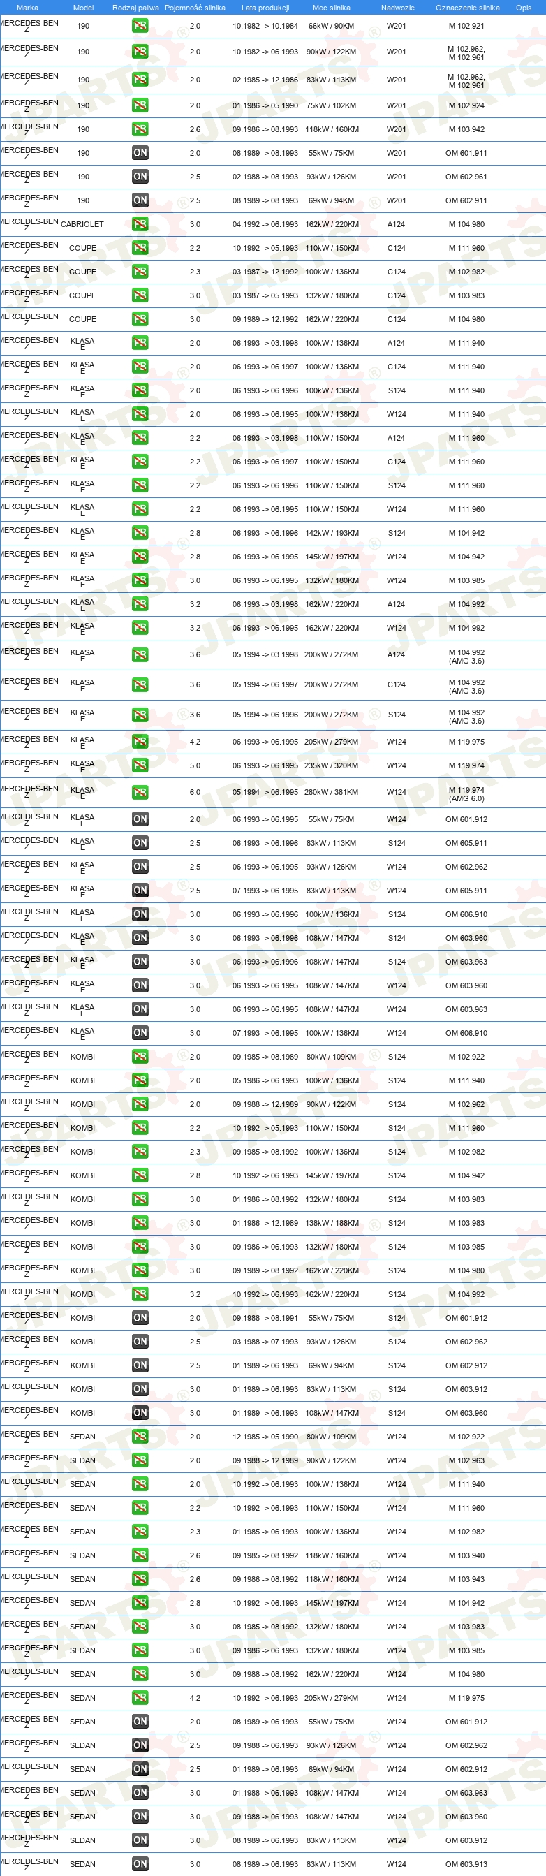Viewport: 546px width, 1876px height.
Task: Click petrol fuel icon in CABRIOLET row
Action: 140,224
